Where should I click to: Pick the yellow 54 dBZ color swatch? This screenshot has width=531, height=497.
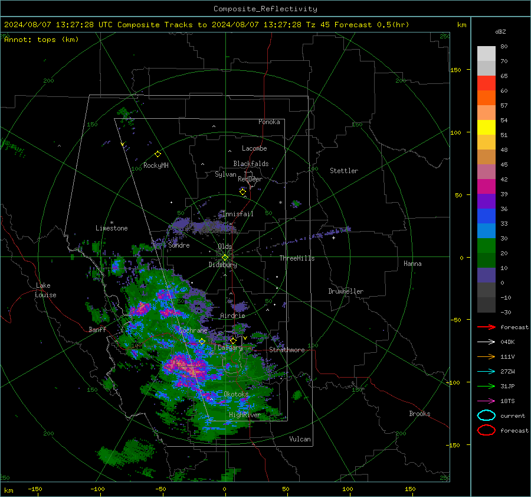click(486, 127)
